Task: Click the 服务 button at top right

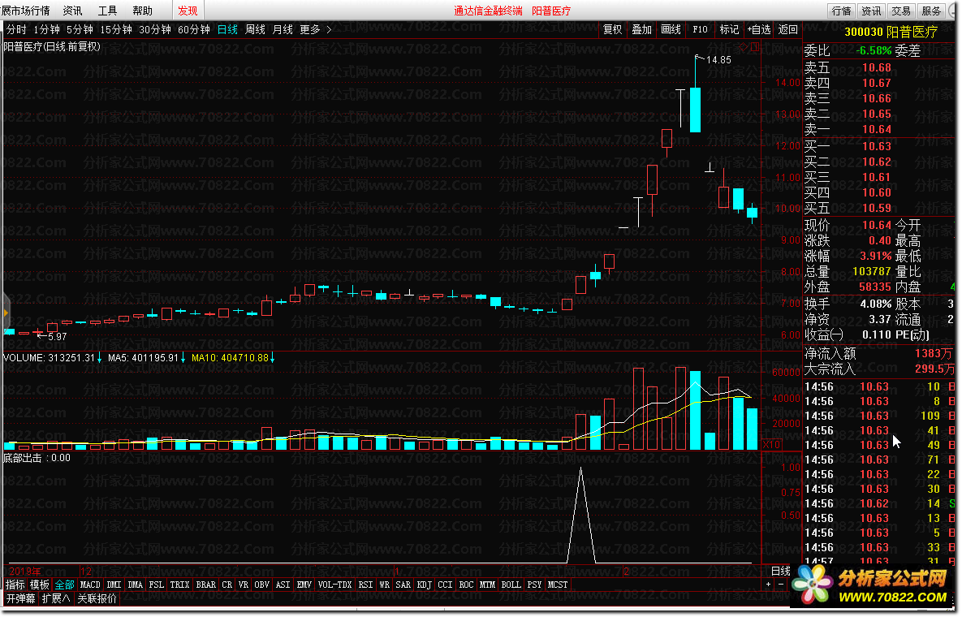Action: coord(931,11)
